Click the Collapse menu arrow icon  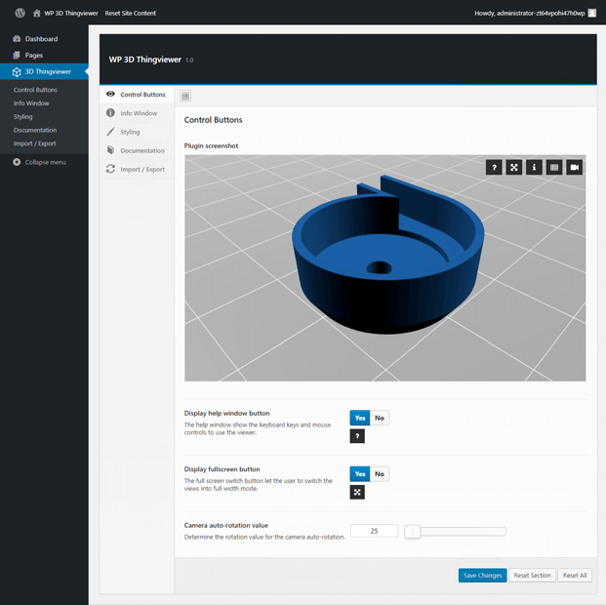click(17, 162)
